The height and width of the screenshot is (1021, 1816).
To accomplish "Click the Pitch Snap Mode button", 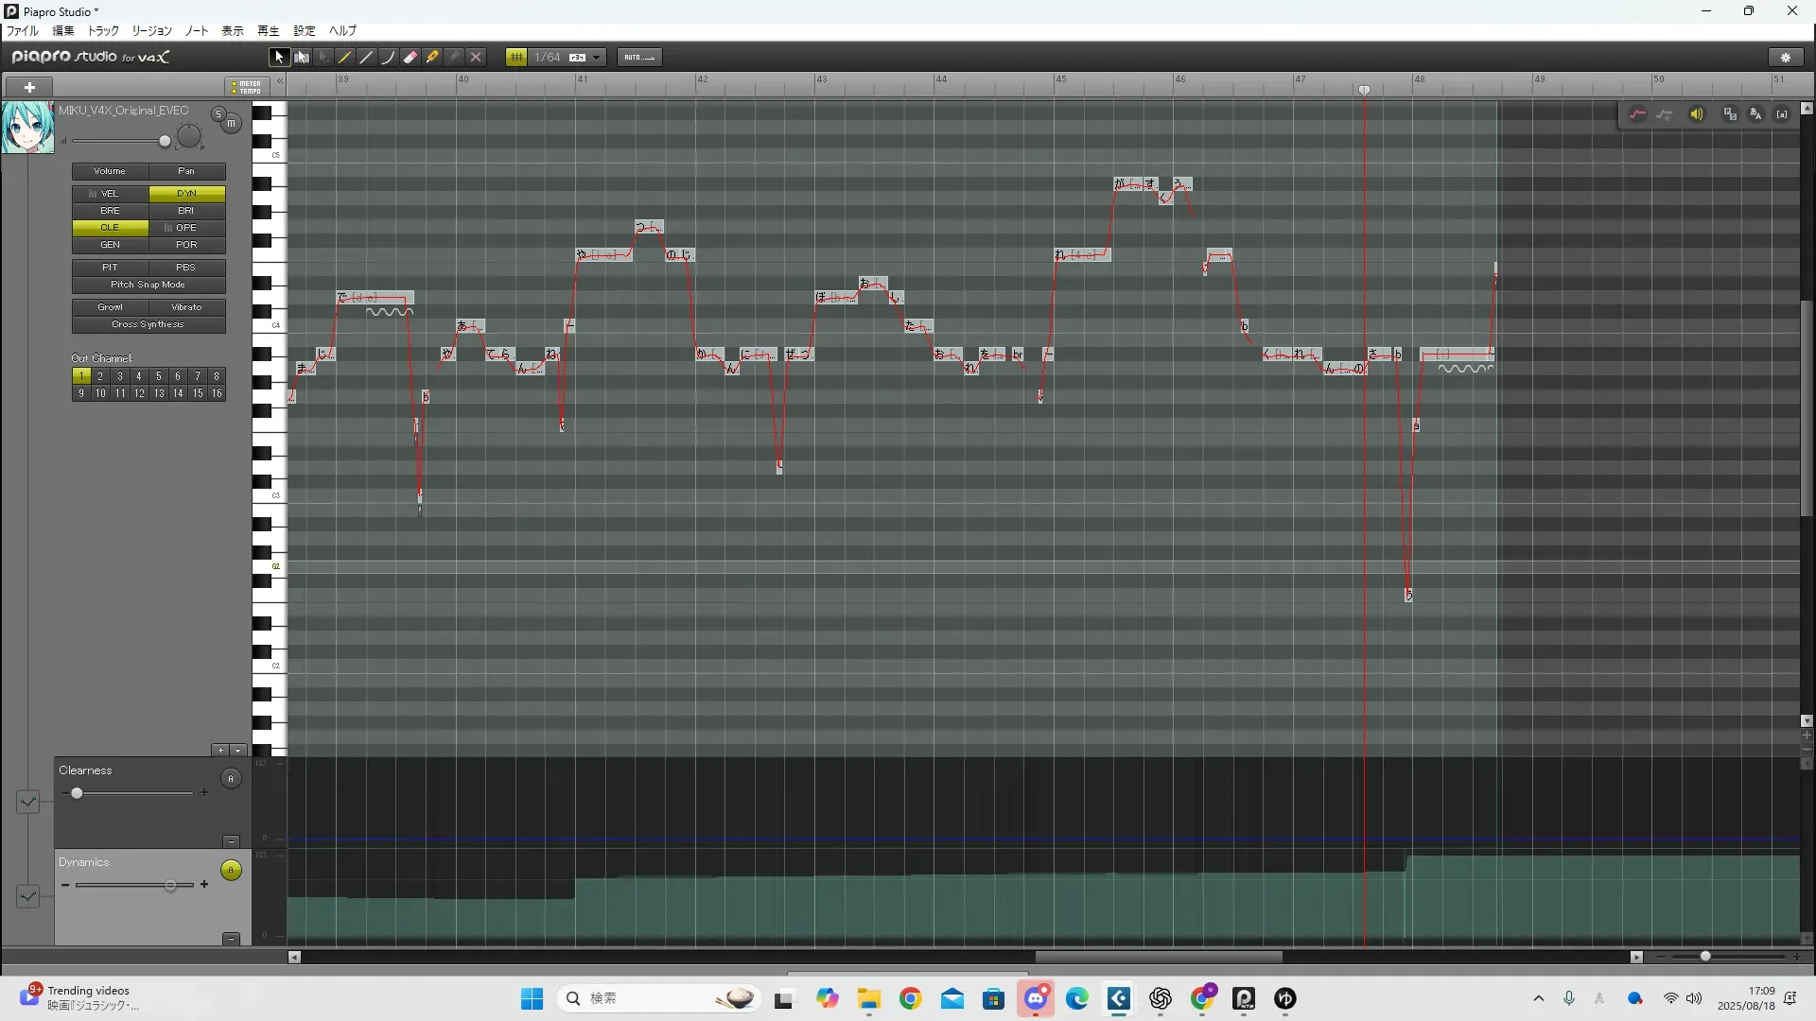I will (x=148, y=285).
